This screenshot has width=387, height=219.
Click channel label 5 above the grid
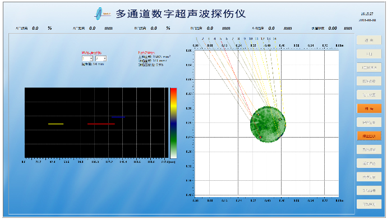click(x=220, y=39)
